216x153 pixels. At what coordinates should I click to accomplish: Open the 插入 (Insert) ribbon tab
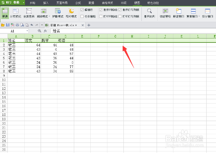coord(46,3)
